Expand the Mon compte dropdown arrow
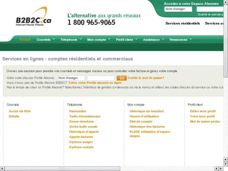The image size is (228, 171). click(109, 39)
